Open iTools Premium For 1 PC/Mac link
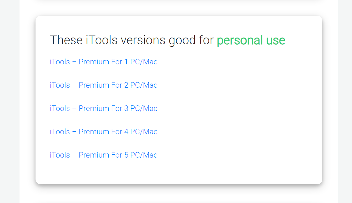The height and width of the screenshot is (203, 352). pos(103,62)
